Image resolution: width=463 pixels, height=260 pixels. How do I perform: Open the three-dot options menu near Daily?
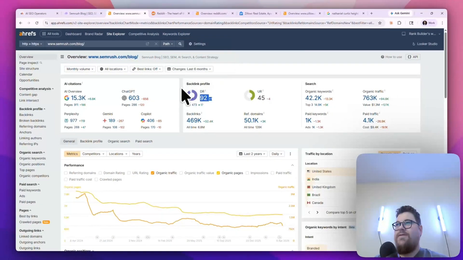(x=290, y=154)
